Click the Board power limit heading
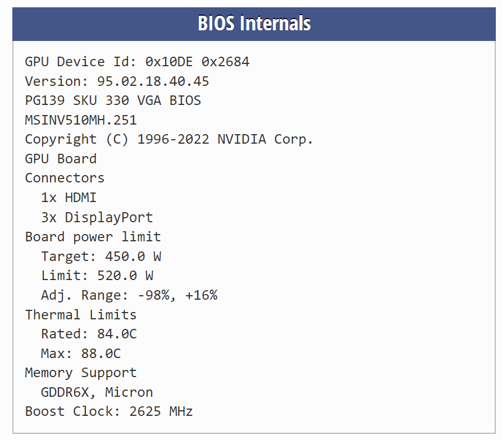 93,237
